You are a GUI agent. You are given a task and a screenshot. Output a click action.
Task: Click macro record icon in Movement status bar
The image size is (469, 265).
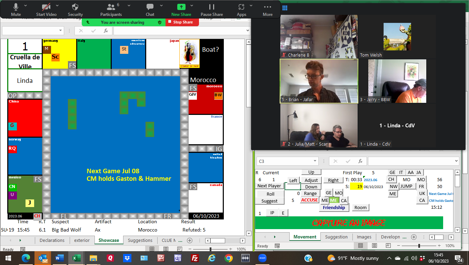click(277, 246)
